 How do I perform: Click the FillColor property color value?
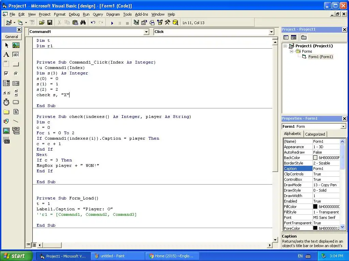[x=326, y=207]
